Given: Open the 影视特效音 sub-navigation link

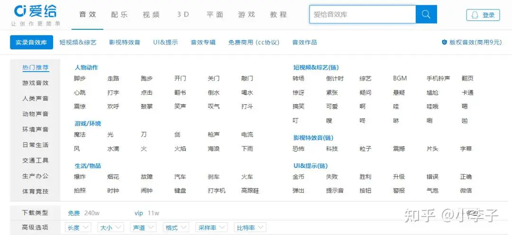Looking at the screenshot, I should tap(125, 43).
